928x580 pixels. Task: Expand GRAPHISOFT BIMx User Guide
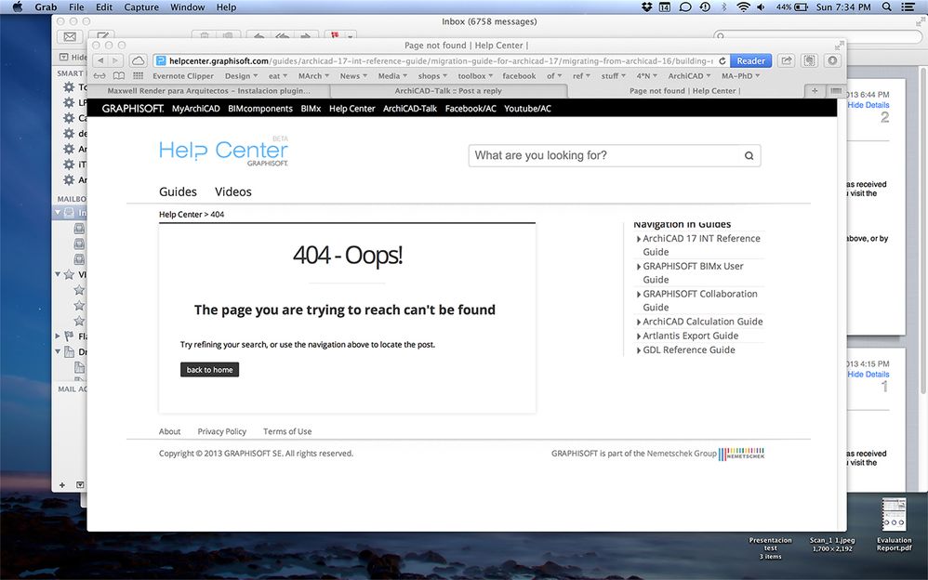[639, 267]
